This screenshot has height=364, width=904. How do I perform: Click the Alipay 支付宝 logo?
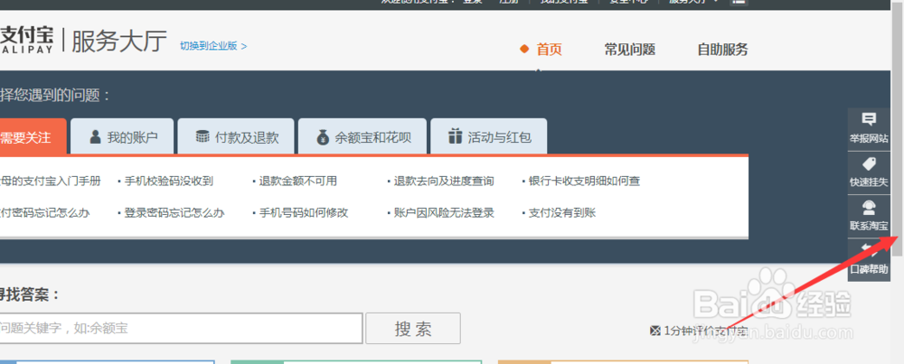[26, 41]
